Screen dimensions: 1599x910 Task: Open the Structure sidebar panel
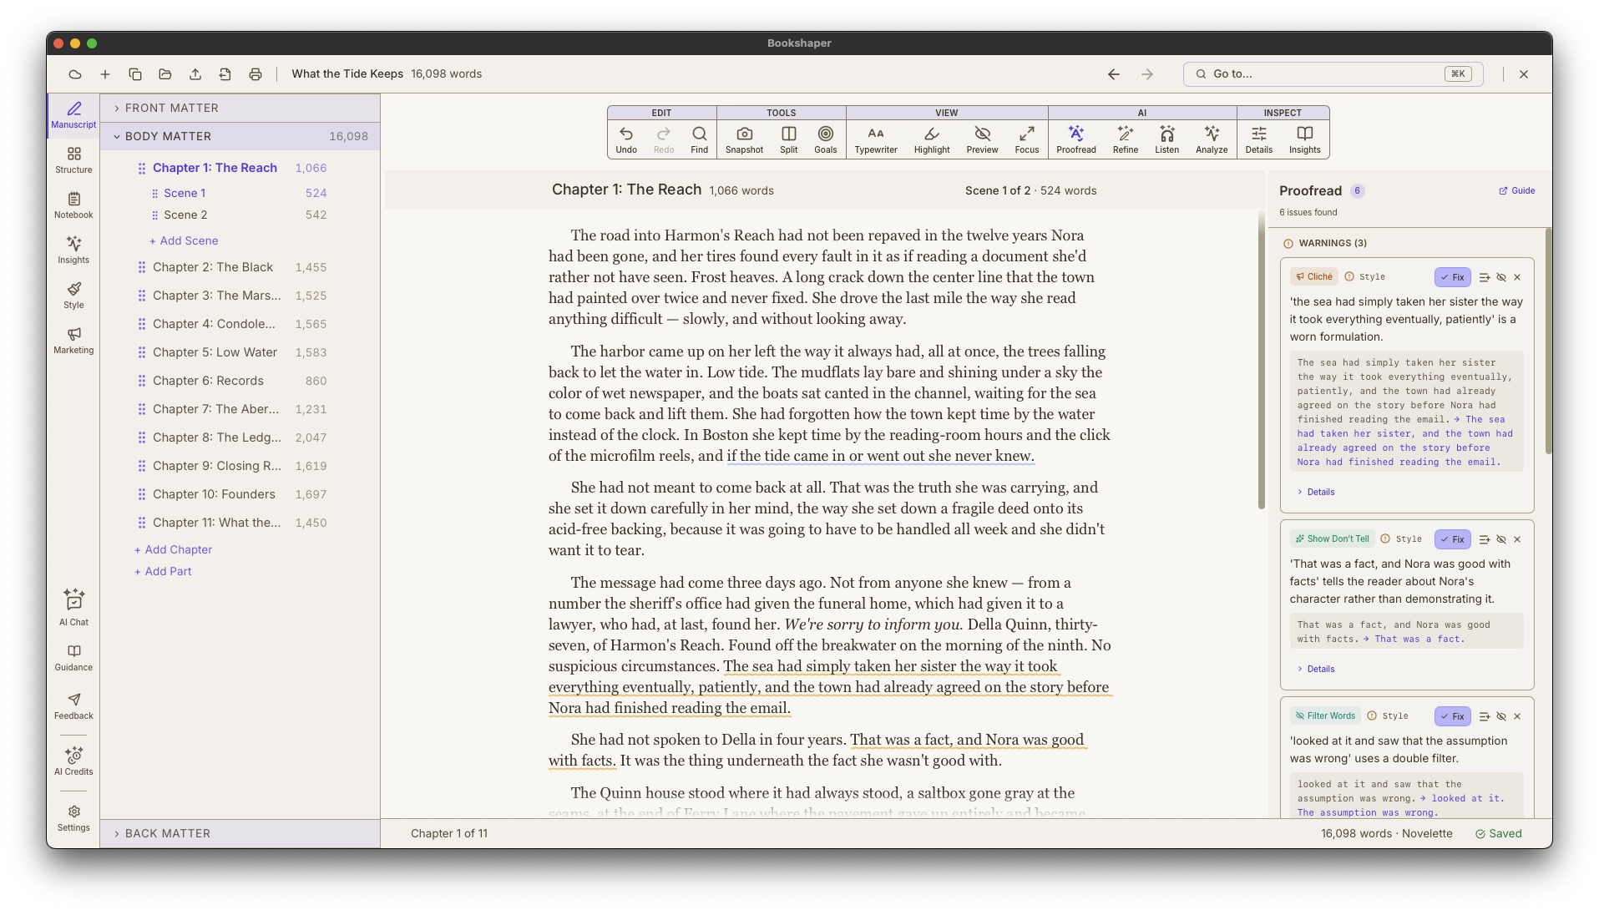[x=73, y=160]
